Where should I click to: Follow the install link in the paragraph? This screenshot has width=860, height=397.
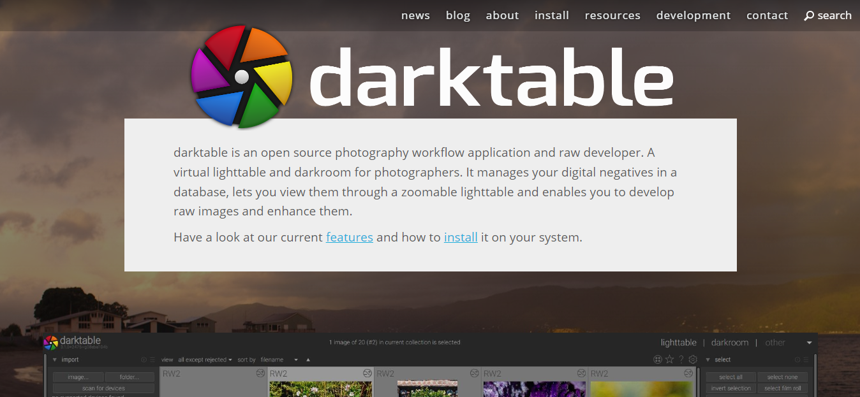(x=461, y=237)
